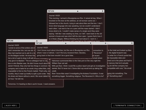This screenshot has width=146, height=110.
Task: Click 'This morning, I arrived in Bousignies-sur-Roc' line
Action: click(x=75, y=18)
